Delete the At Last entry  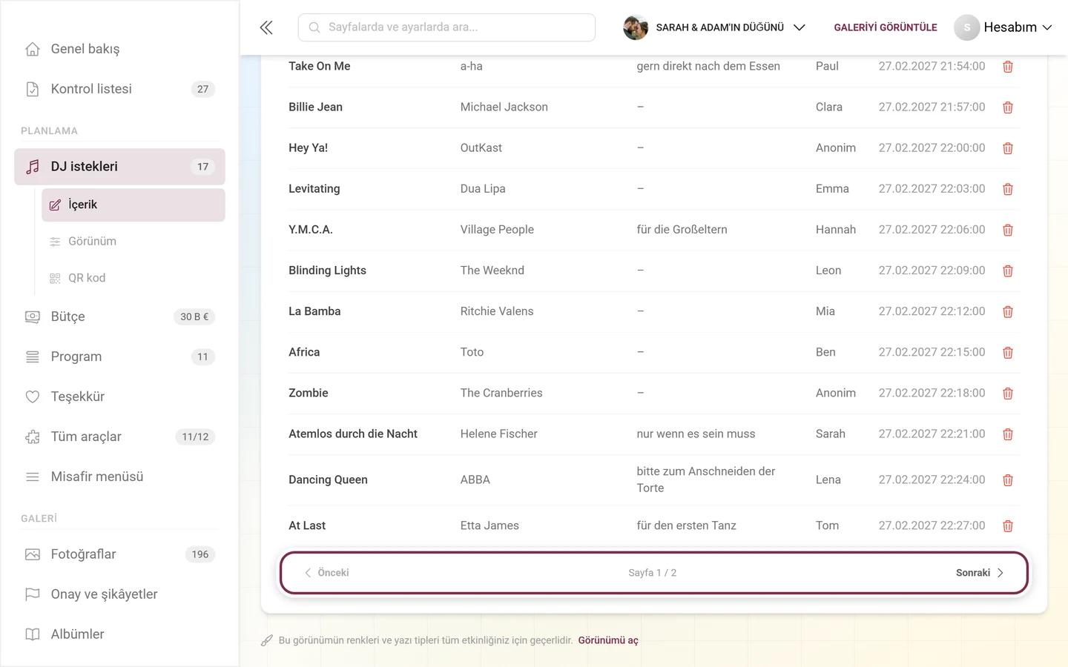pos(1007,526)
